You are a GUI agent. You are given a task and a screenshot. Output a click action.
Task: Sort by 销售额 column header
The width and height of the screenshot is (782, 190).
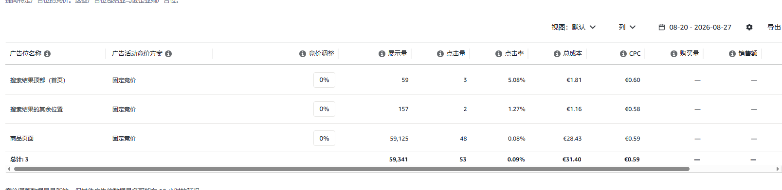[748, 54]
